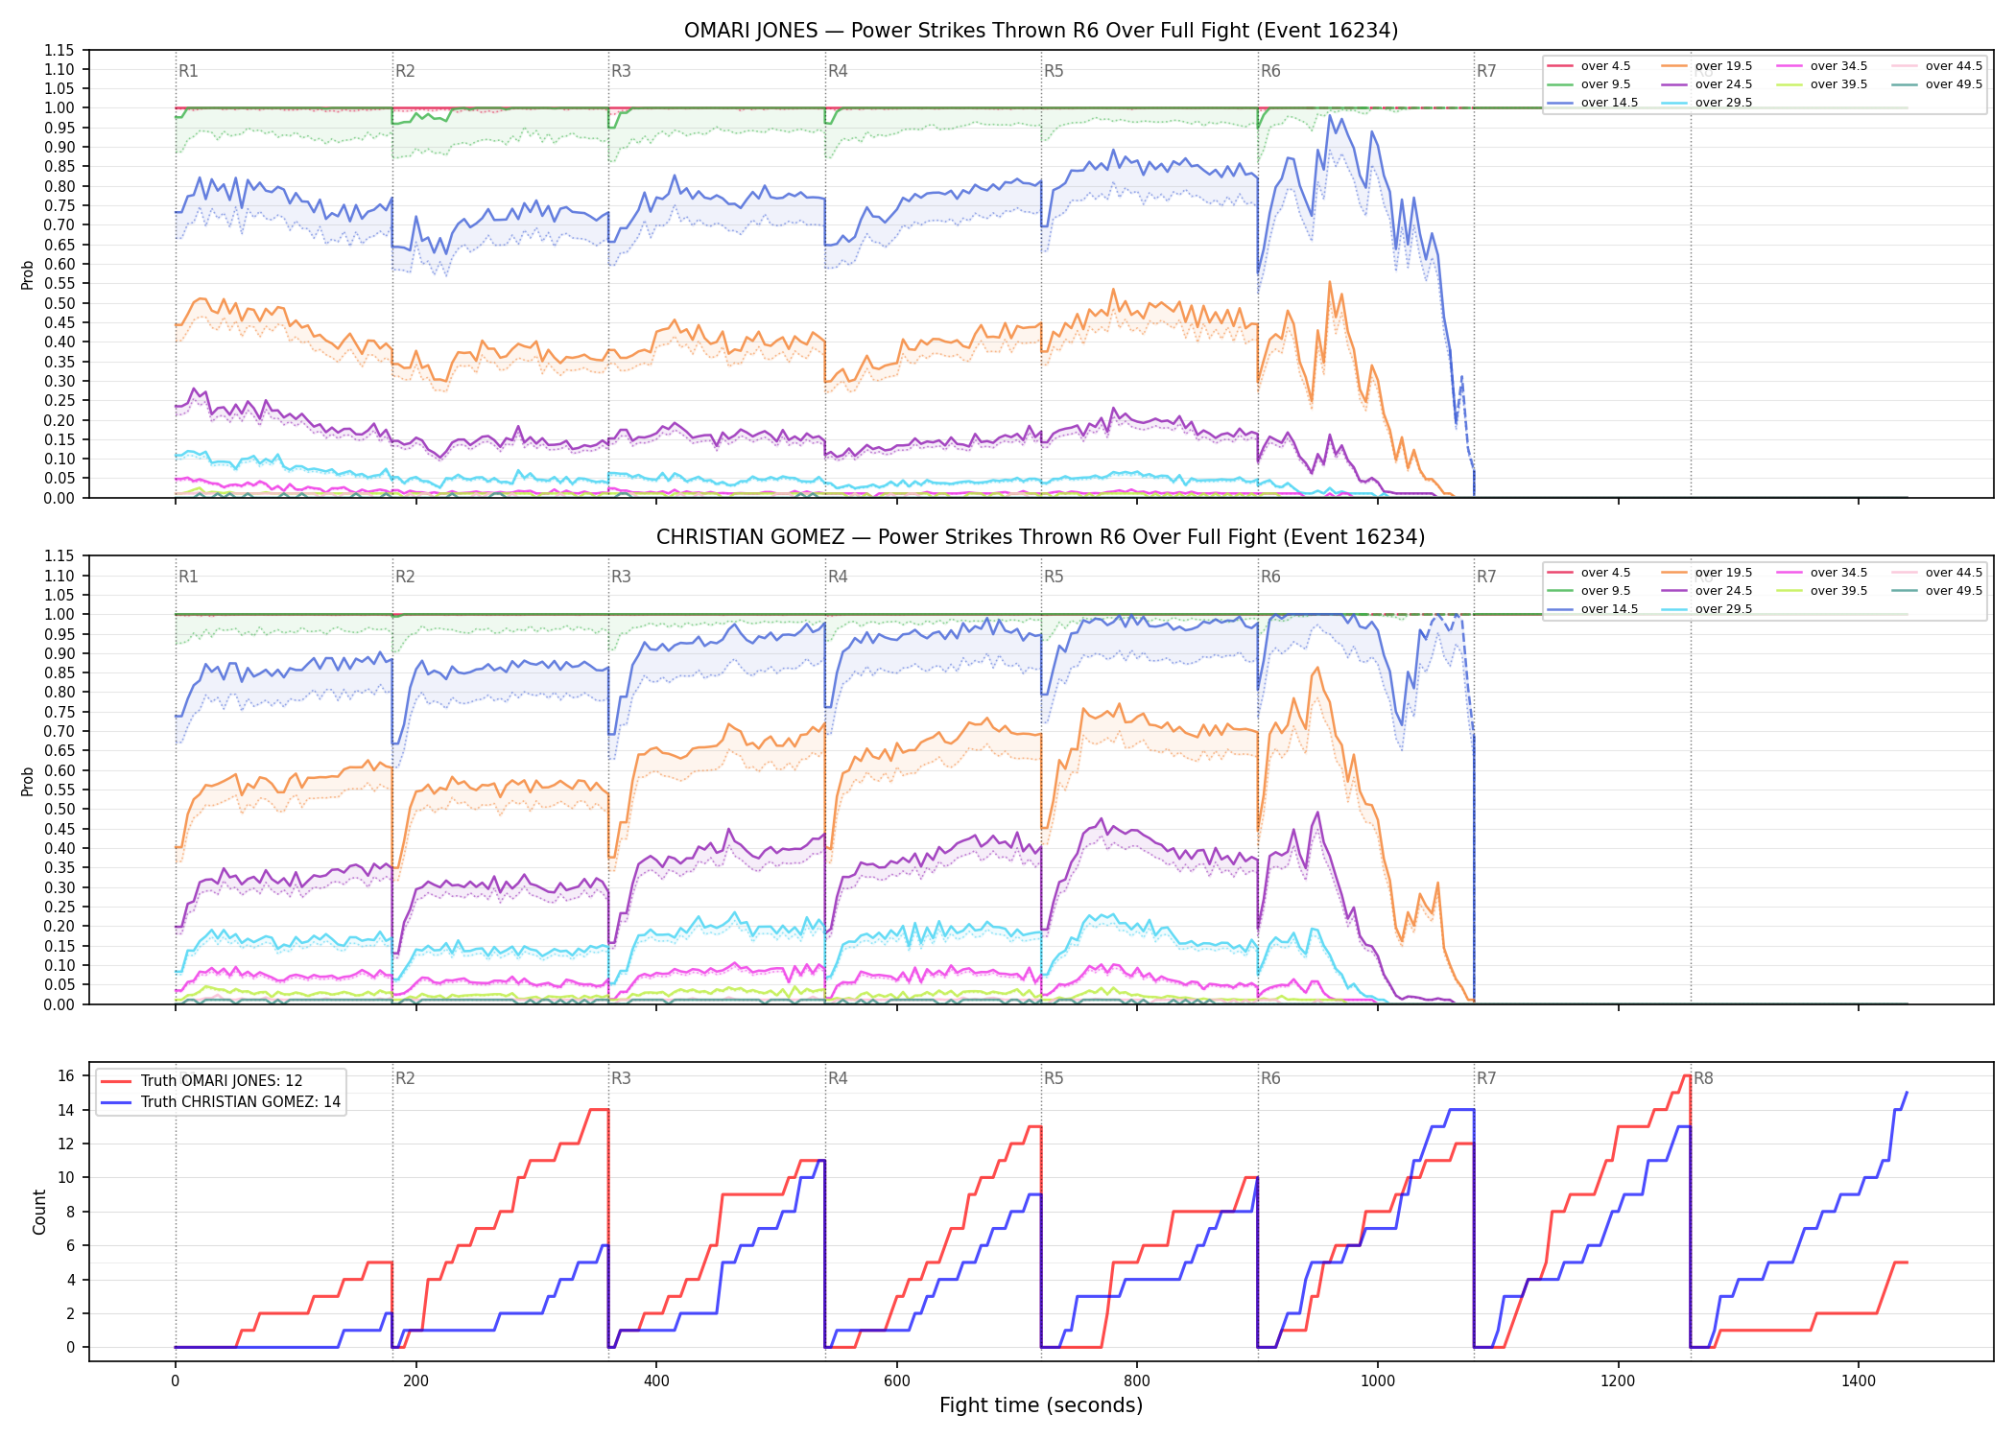Image resolution: width=2015 pixels, height=1439 pixels.
Task: Click the x-axis tick label '800'
Action: coord(1137,1381)
